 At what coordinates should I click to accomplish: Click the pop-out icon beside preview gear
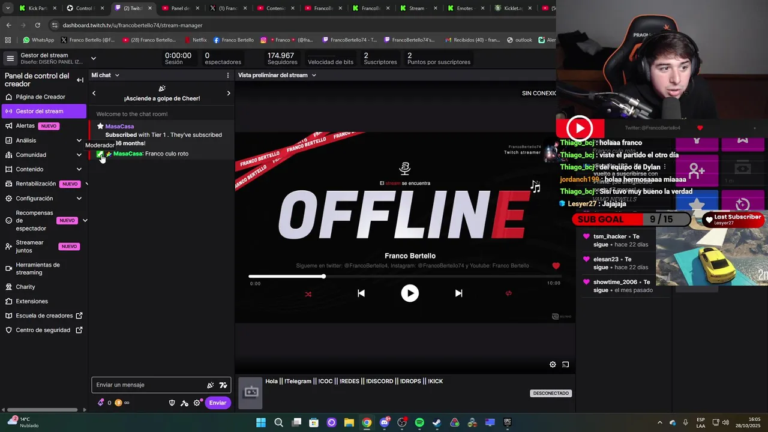(x=565, y=364)
